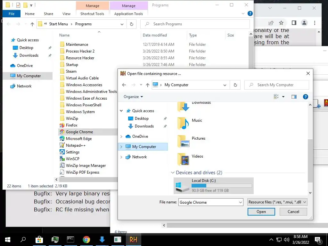Open view options dropdown arrow in dialog
Screen dimensions: 328x246
pyautogui.click(x=283, y=97)
